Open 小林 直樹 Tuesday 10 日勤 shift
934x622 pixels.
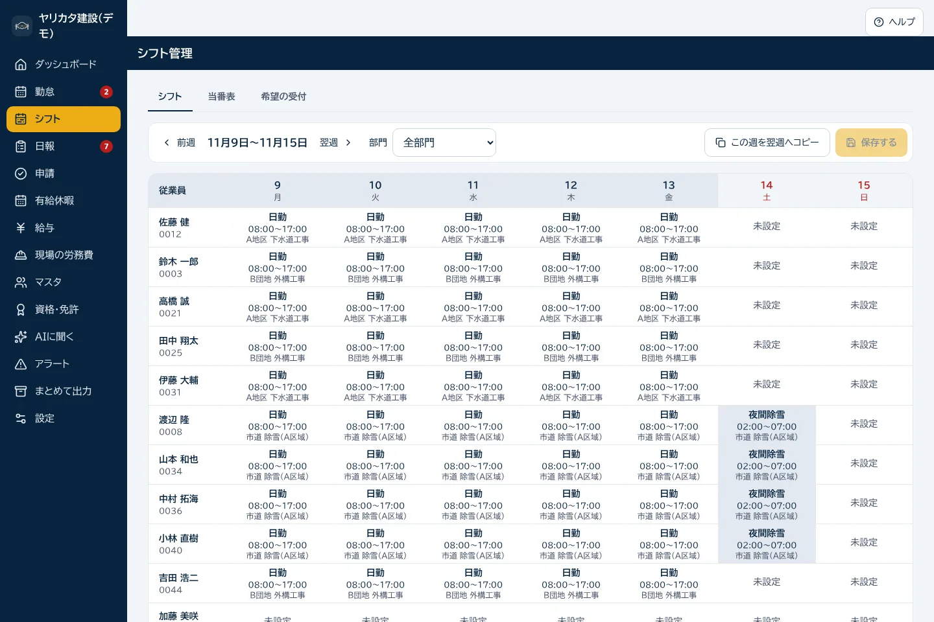point(376,544)
